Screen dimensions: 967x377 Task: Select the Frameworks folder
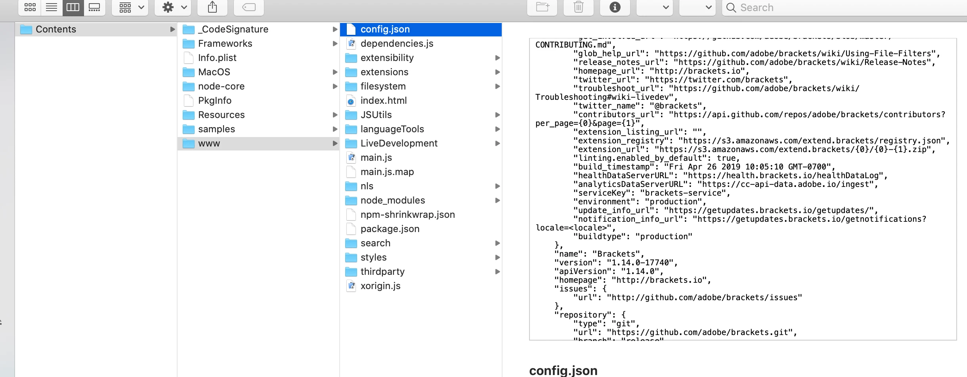[x=258, y=44]
